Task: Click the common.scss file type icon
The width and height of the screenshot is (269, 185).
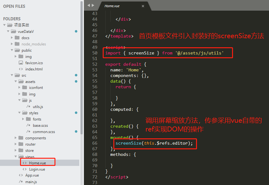Action: click(x=28, y=131)
